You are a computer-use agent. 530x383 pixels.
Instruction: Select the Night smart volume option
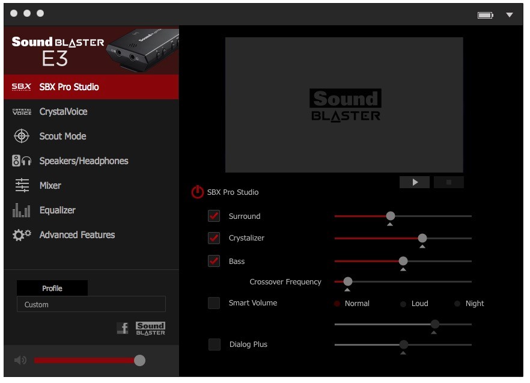tap(457, 304)
